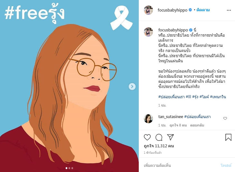Click hashtag #ปล่อยเพื่อนเรา in caption

pyautogui.click(x=171, y=97)
